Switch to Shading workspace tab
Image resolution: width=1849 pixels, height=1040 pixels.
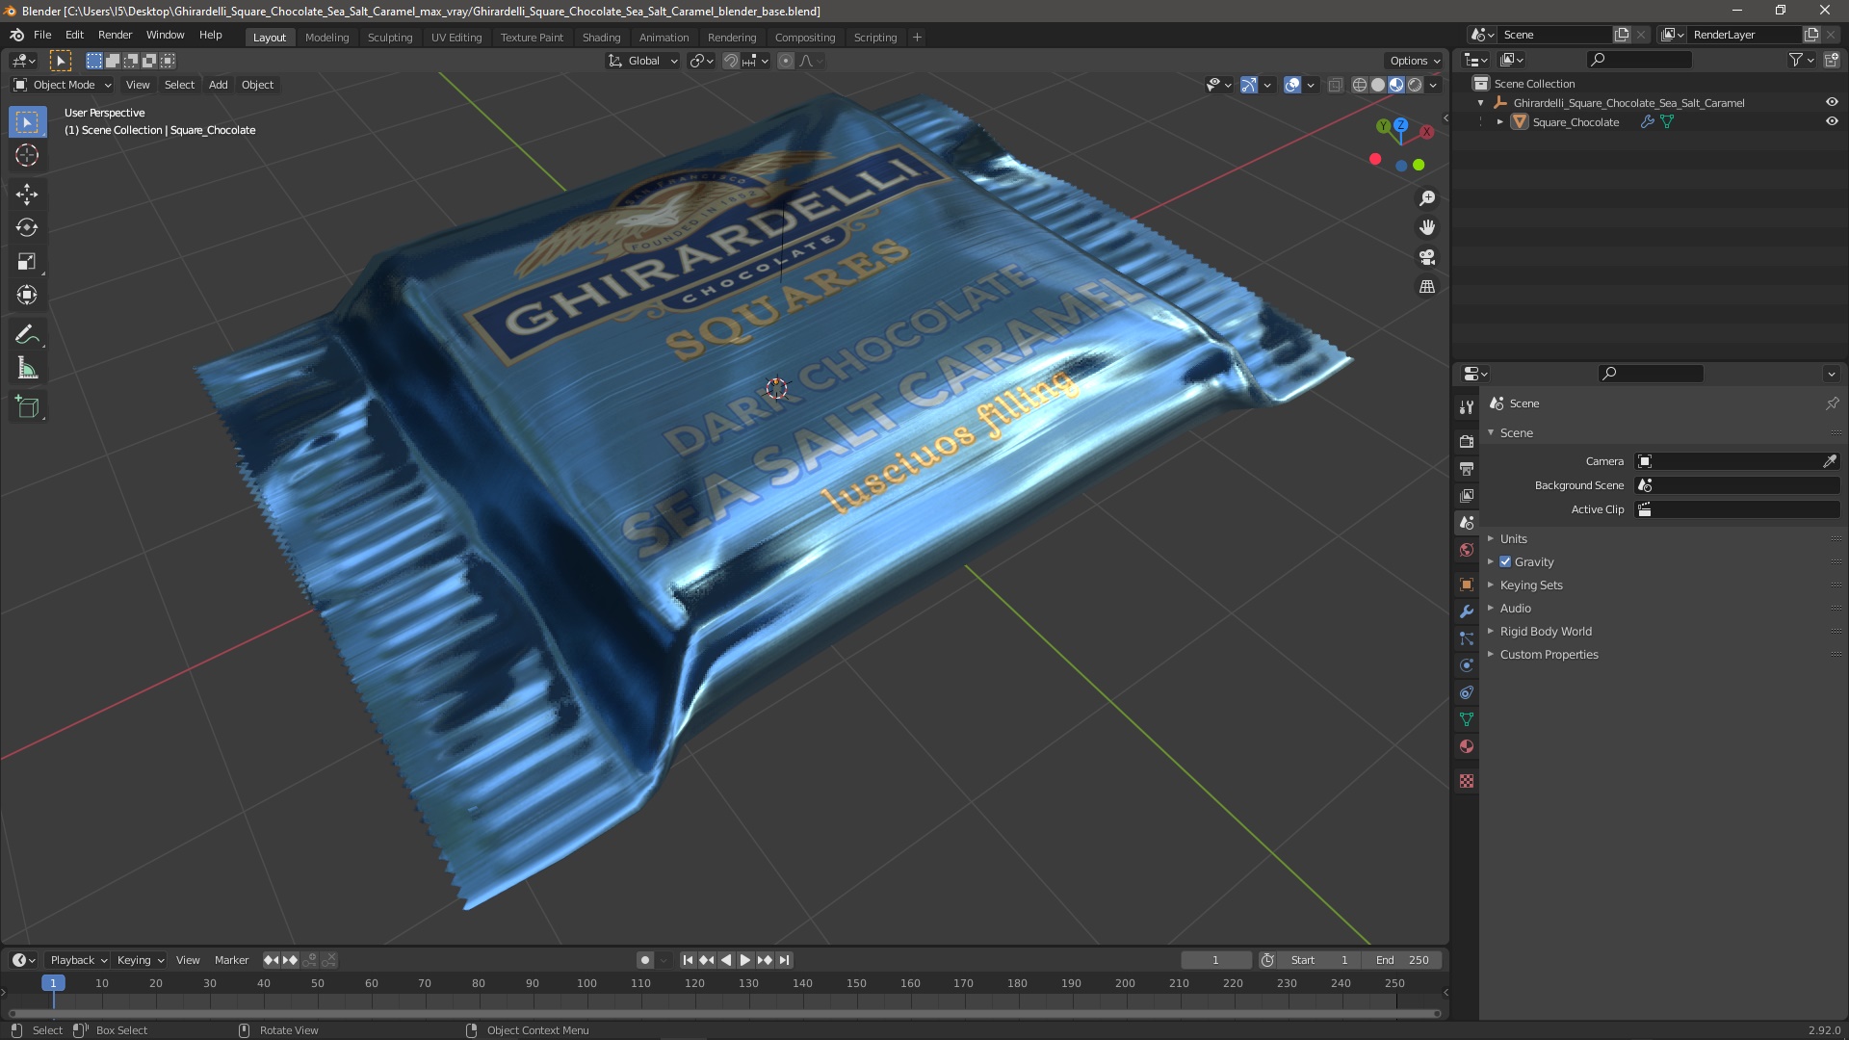[x=601, y=38]
